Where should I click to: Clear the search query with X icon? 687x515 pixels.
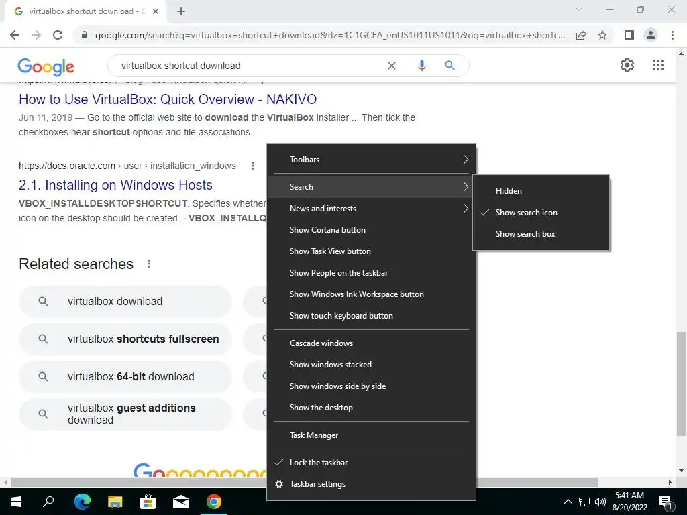(x=392, y=66)
